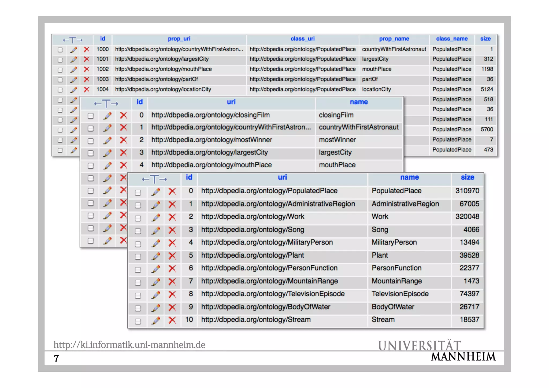Screen dimensions: 549x388
Task: Click full texts arrow toggle in class table
Action: pyautogui.click(x=154, y=179)
